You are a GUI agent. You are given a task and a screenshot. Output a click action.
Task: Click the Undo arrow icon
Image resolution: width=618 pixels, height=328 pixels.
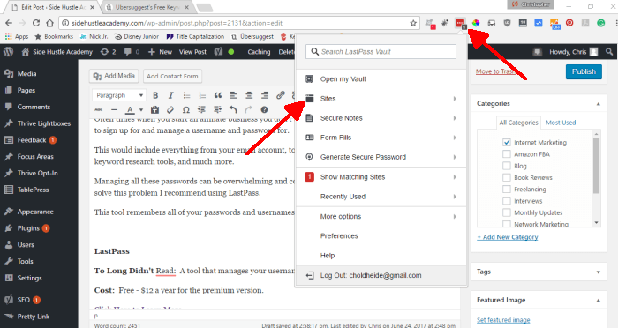233,110
